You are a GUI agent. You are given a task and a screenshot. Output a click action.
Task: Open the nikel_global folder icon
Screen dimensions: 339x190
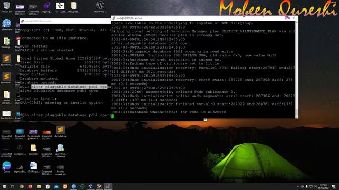[x=74, y=7]
